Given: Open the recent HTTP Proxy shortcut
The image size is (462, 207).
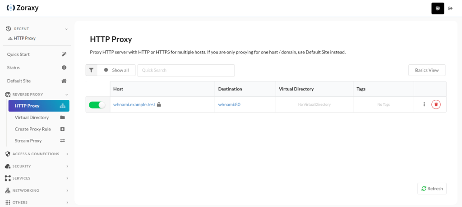Looking at the screenshot, I should (22, 38).
